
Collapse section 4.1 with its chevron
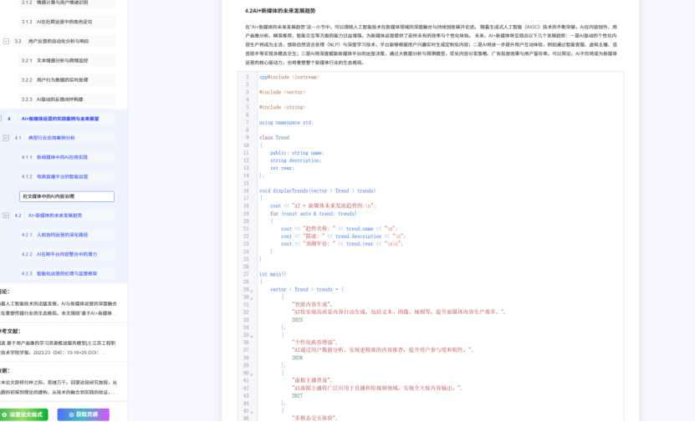click(x=6, y=138)
